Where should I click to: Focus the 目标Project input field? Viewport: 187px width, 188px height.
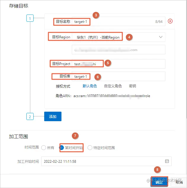coord(118,64)
